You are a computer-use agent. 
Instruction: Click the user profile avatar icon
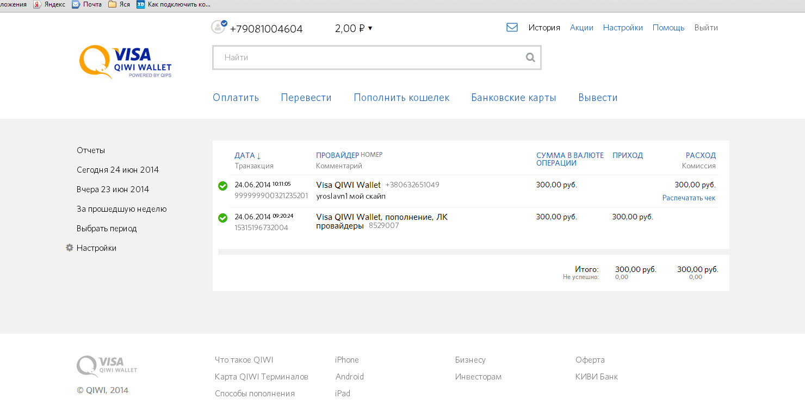219,27
